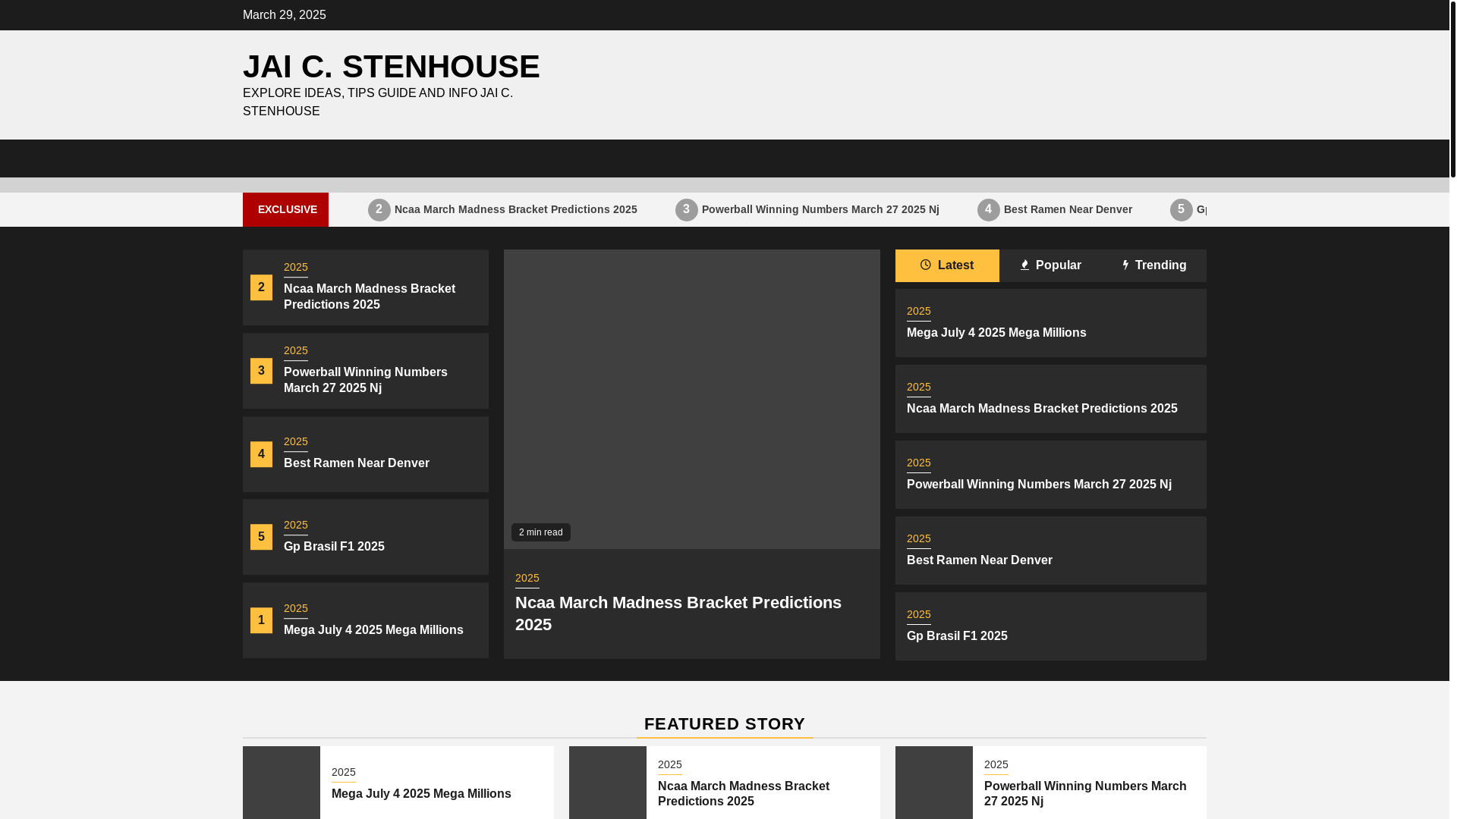The width and height of the screenshot is (1457, 819).
Task: Open Featured Story Powerball Winning Numbers March 27 2025 Nj
Action: coord(1085,793)
